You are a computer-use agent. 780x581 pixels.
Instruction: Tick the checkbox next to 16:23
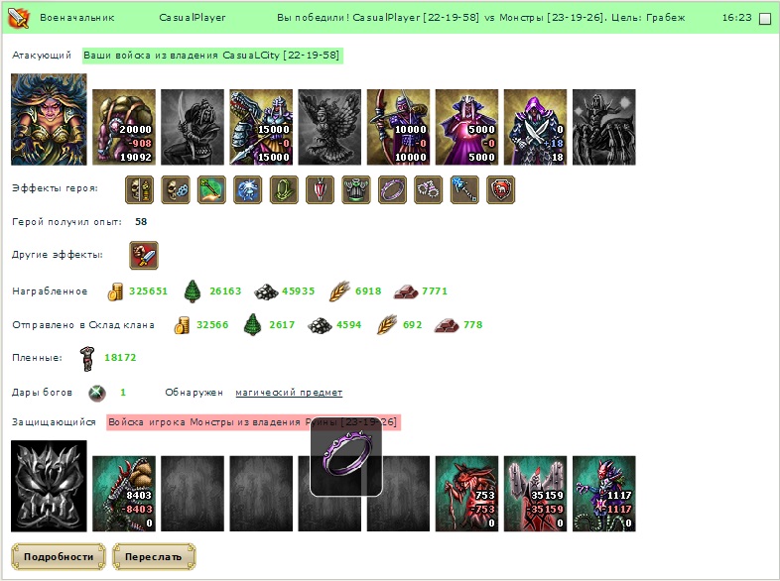coord(764,19)
